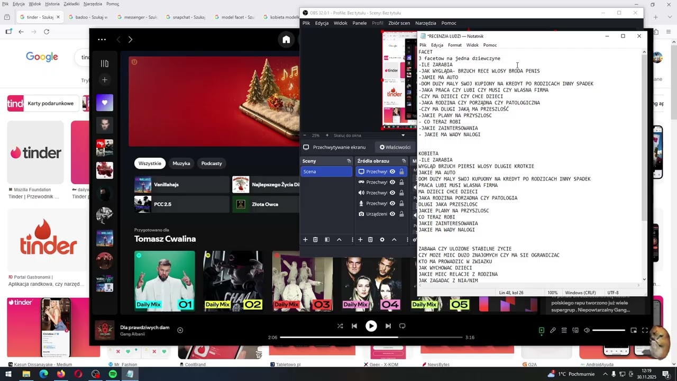This screenshot has width=677, height=381.
Task: Hide the microphone capture source in OBS
Action: pos(392,203)
